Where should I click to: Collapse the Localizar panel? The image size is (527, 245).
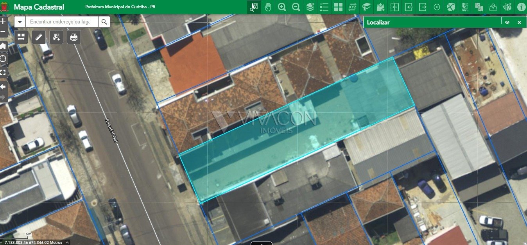507,22
